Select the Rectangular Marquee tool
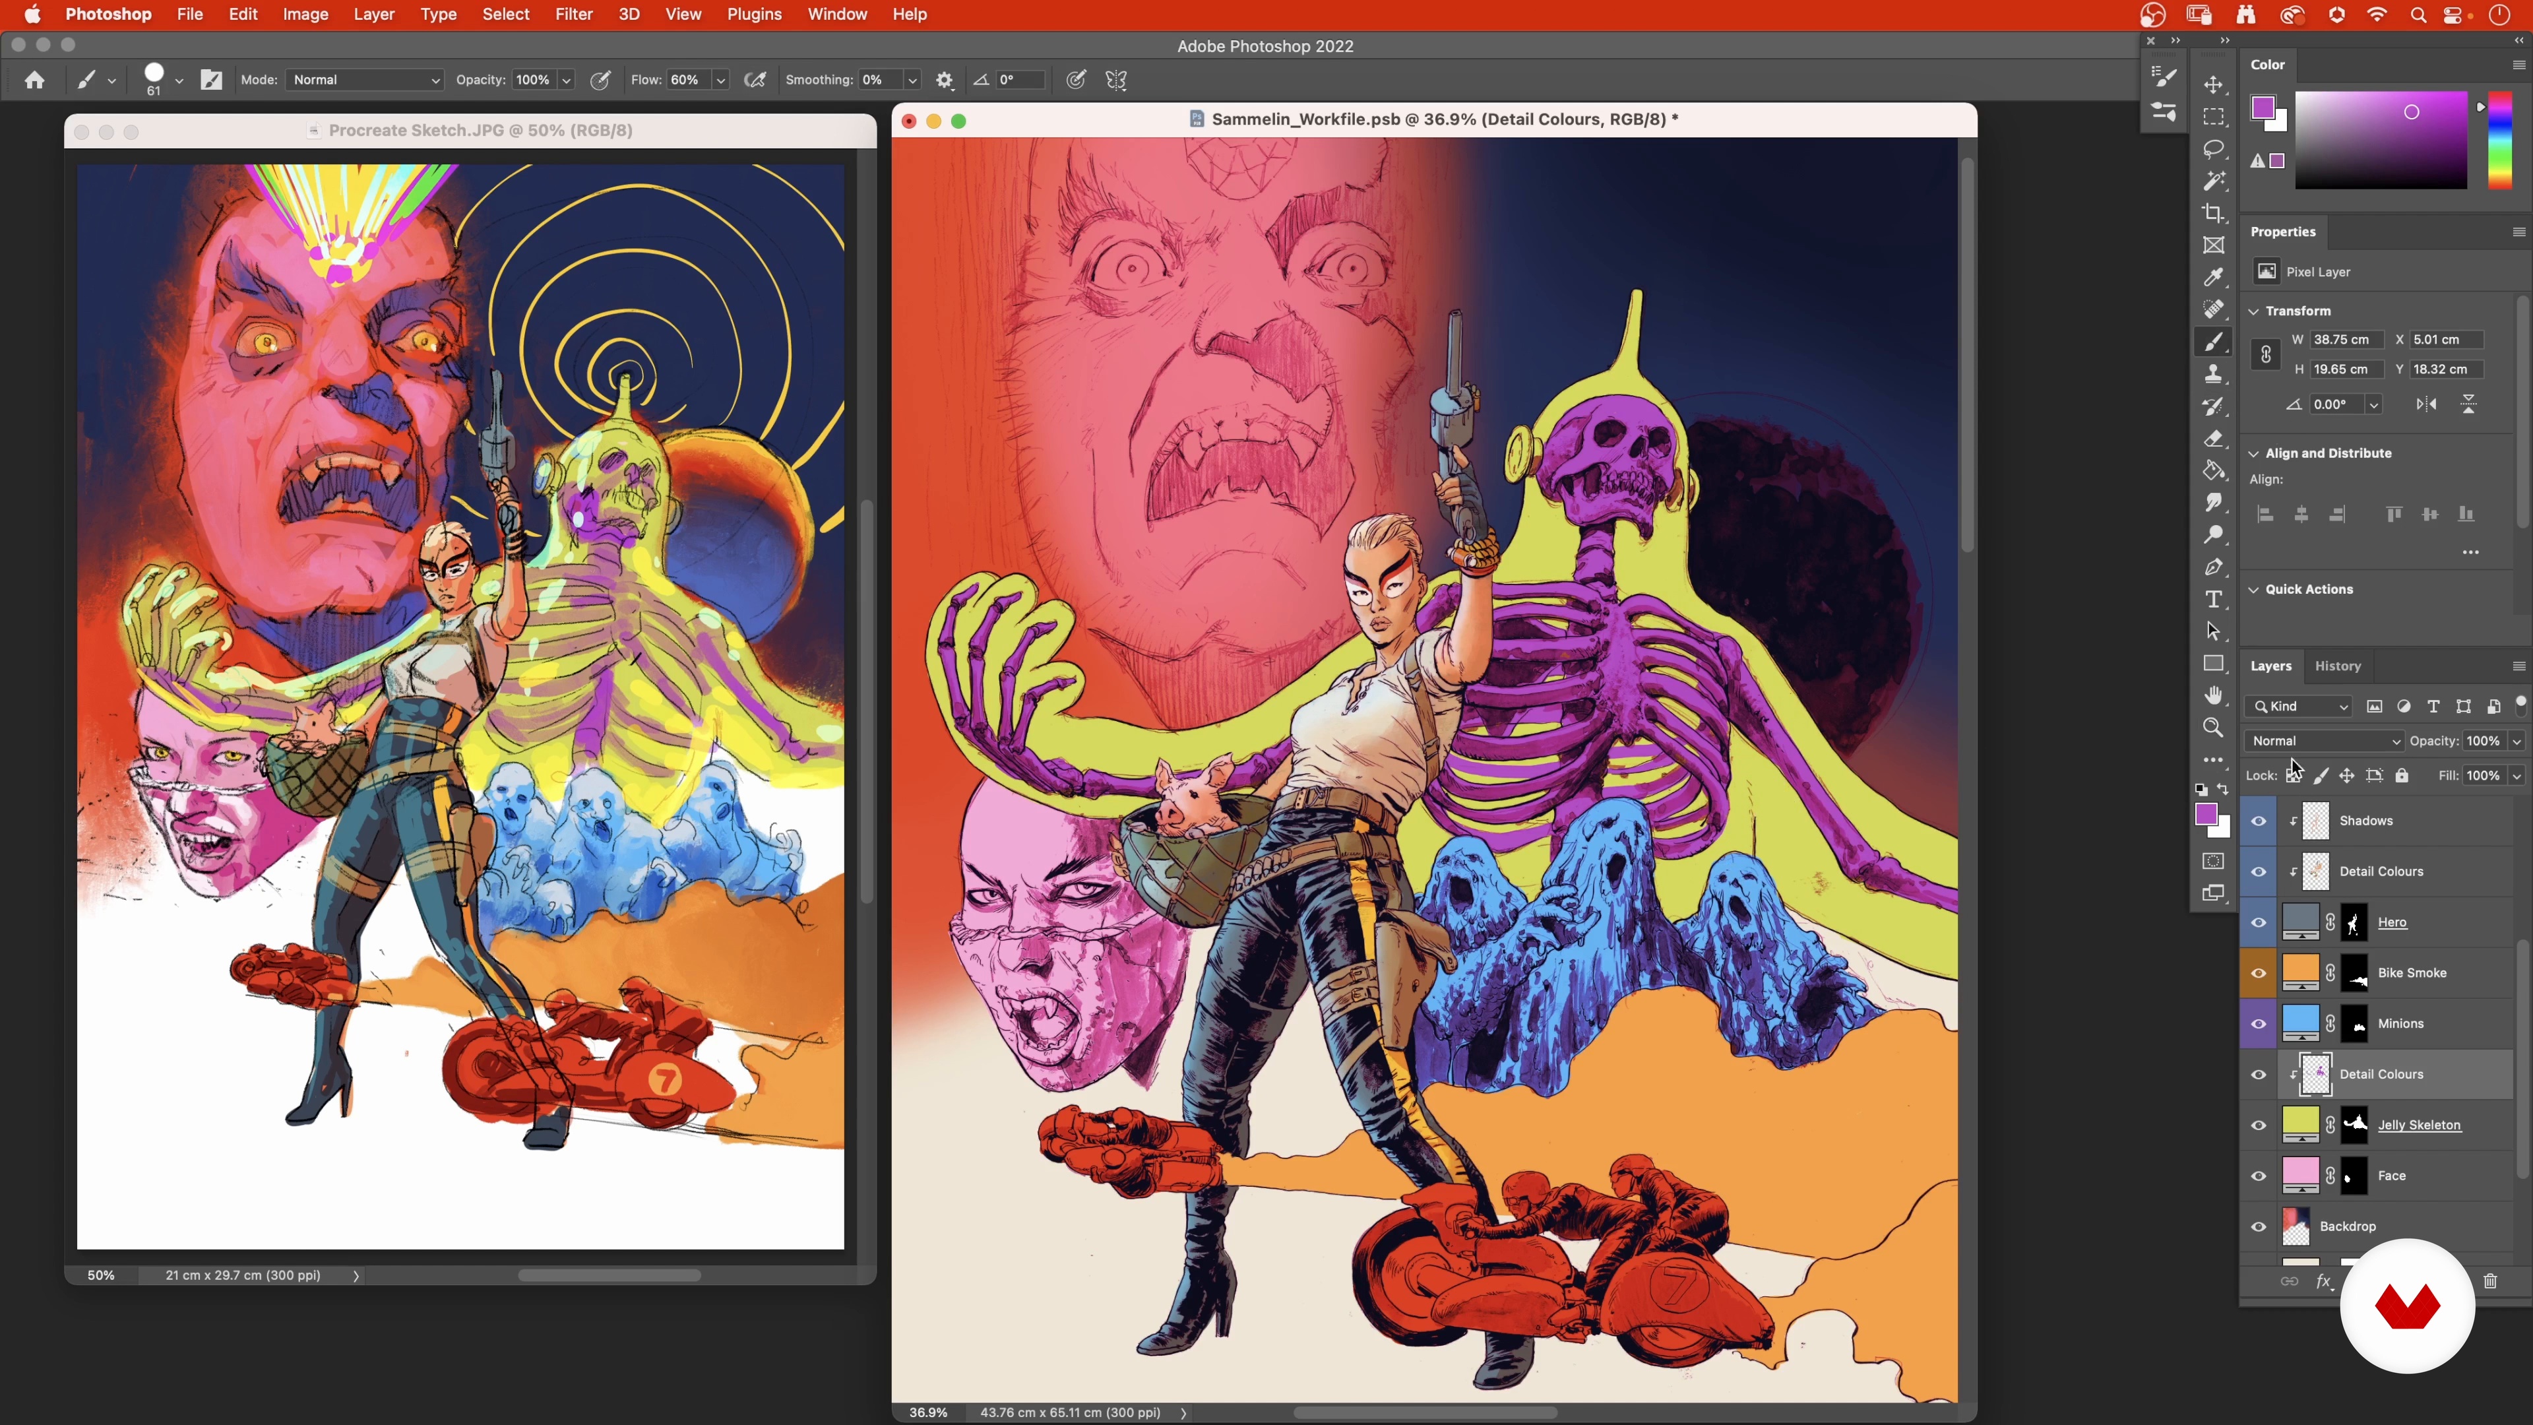The height and width of the screenshot is (1425, 2533). [x=2214, y=117]
